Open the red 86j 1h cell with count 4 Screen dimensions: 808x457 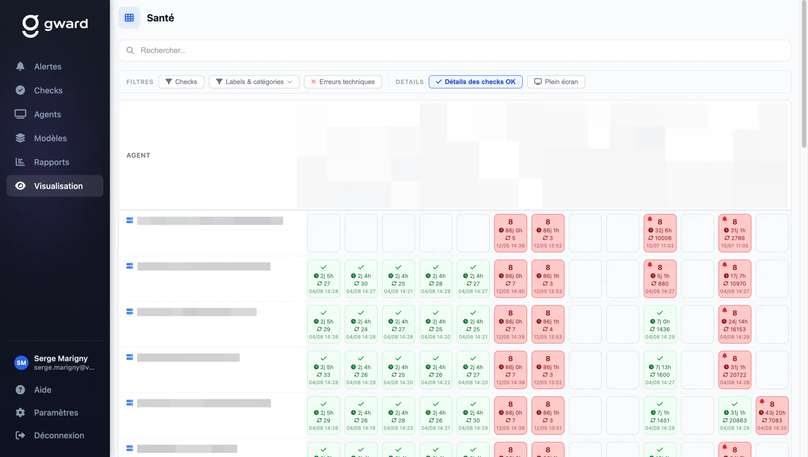548,325
